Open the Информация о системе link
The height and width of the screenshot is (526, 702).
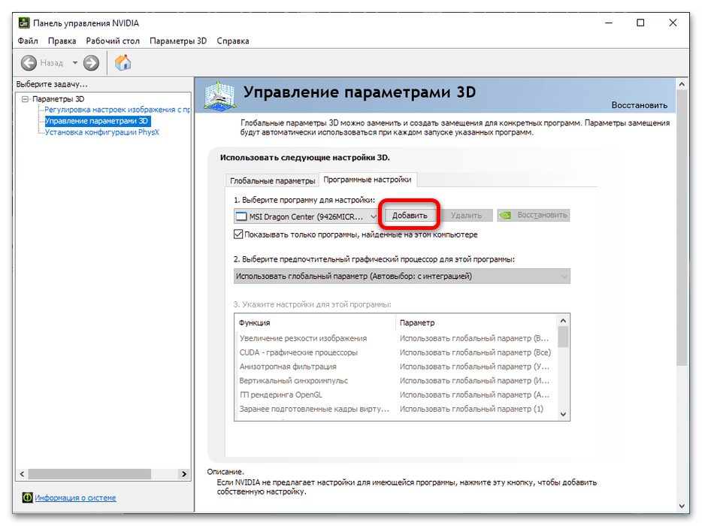(x=75, y=497)
